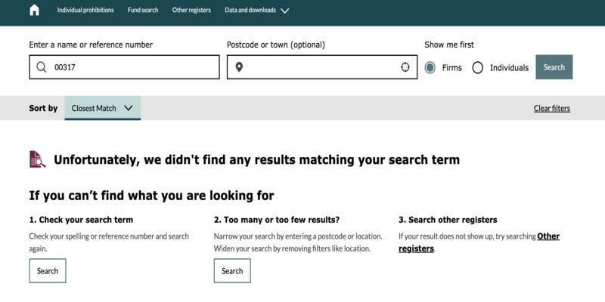
Task: Click Search button under Check your search term
Action: click(48, 271)
